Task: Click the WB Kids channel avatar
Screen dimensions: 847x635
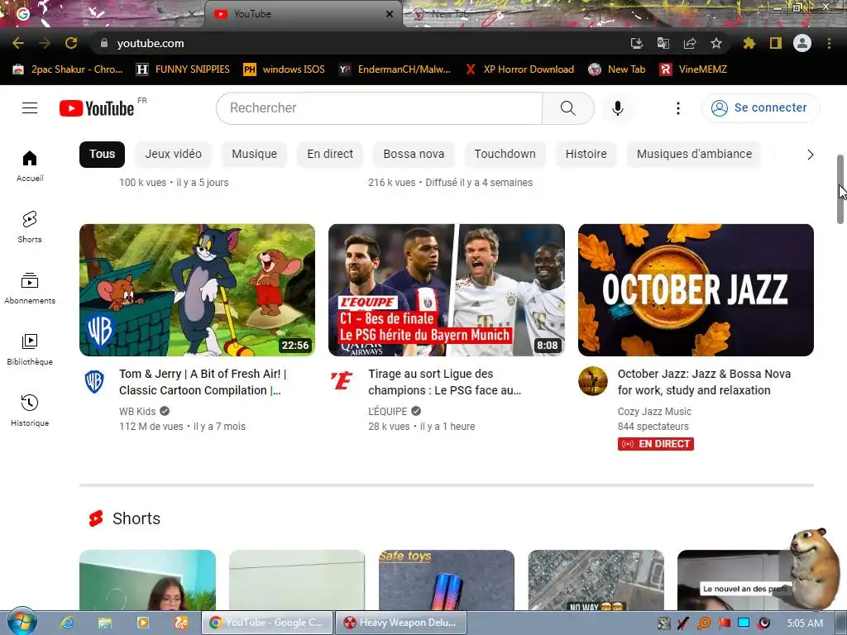Action: click(94, 382)
